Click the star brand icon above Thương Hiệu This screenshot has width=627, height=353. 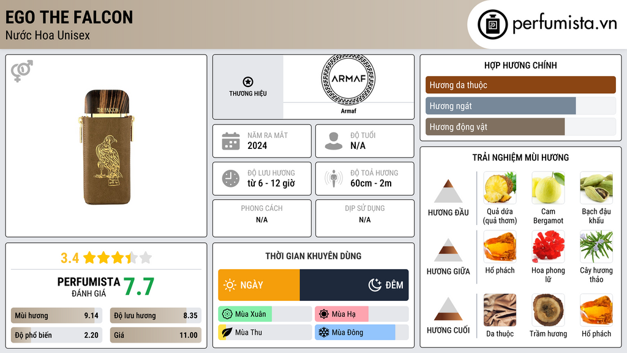(x=247, y=82)
